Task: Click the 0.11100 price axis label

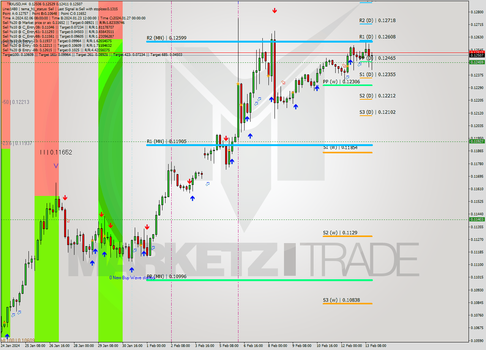Action: 477,265
